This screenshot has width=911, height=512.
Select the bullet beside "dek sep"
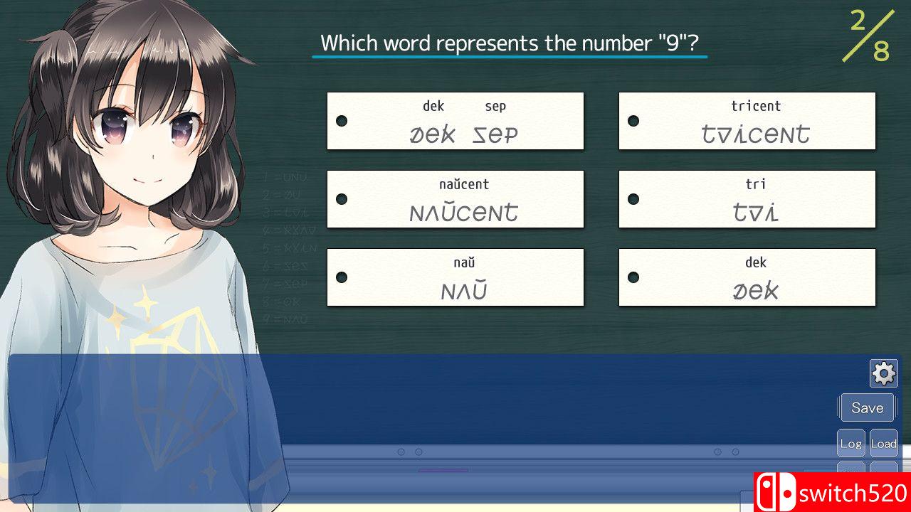(x=342, y=121)
